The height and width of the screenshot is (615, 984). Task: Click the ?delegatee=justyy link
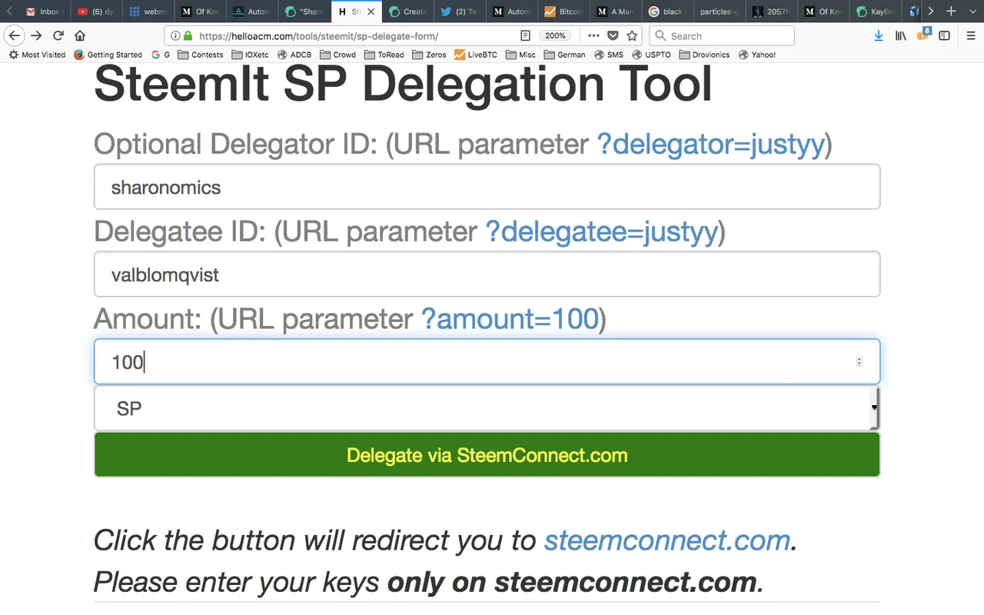coord(601,232)
